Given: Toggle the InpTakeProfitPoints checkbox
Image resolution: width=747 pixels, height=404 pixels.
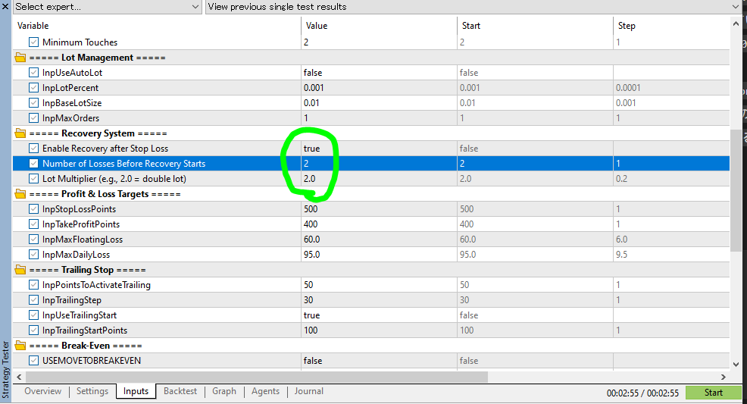Looking at the screenshot, I should [33, 224].
